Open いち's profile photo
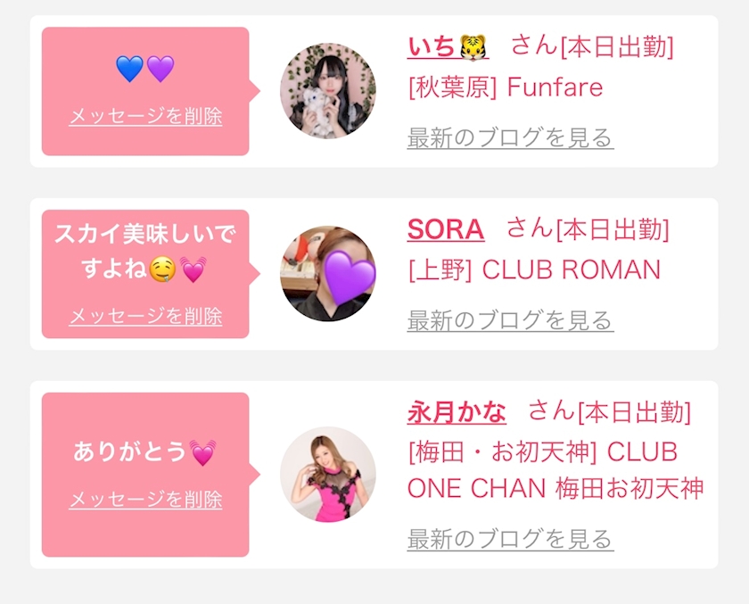 327,90
